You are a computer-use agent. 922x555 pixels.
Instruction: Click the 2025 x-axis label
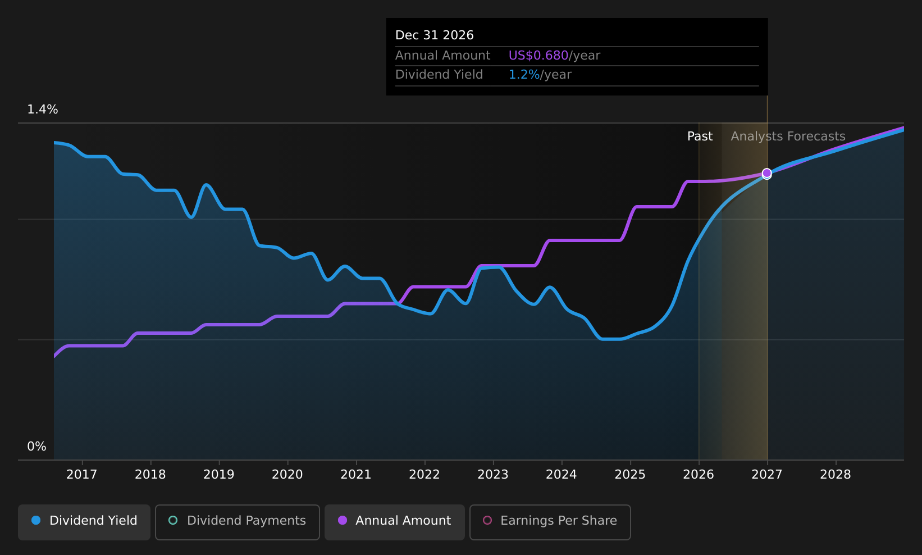630,475
